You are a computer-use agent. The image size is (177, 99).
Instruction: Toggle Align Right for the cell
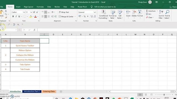[49, 16]
